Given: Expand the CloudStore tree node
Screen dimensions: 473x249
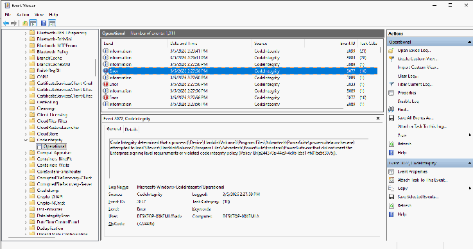Looking at the screenshot, I should (x=26, y=133).
